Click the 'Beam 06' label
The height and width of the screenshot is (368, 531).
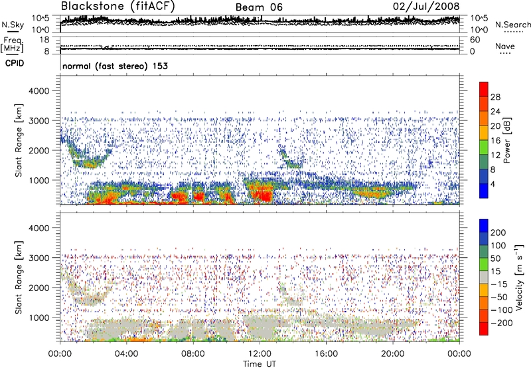point(259,7)
